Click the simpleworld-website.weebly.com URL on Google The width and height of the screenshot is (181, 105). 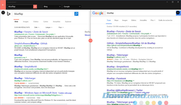(x=124, y=69)
